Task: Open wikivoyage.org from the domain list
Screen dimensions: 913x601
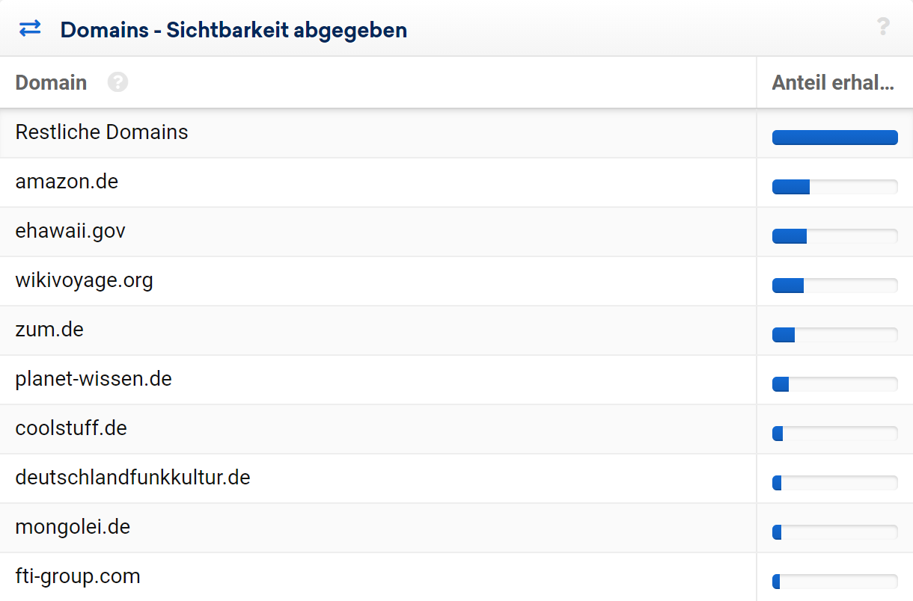Action: point(84,280)
